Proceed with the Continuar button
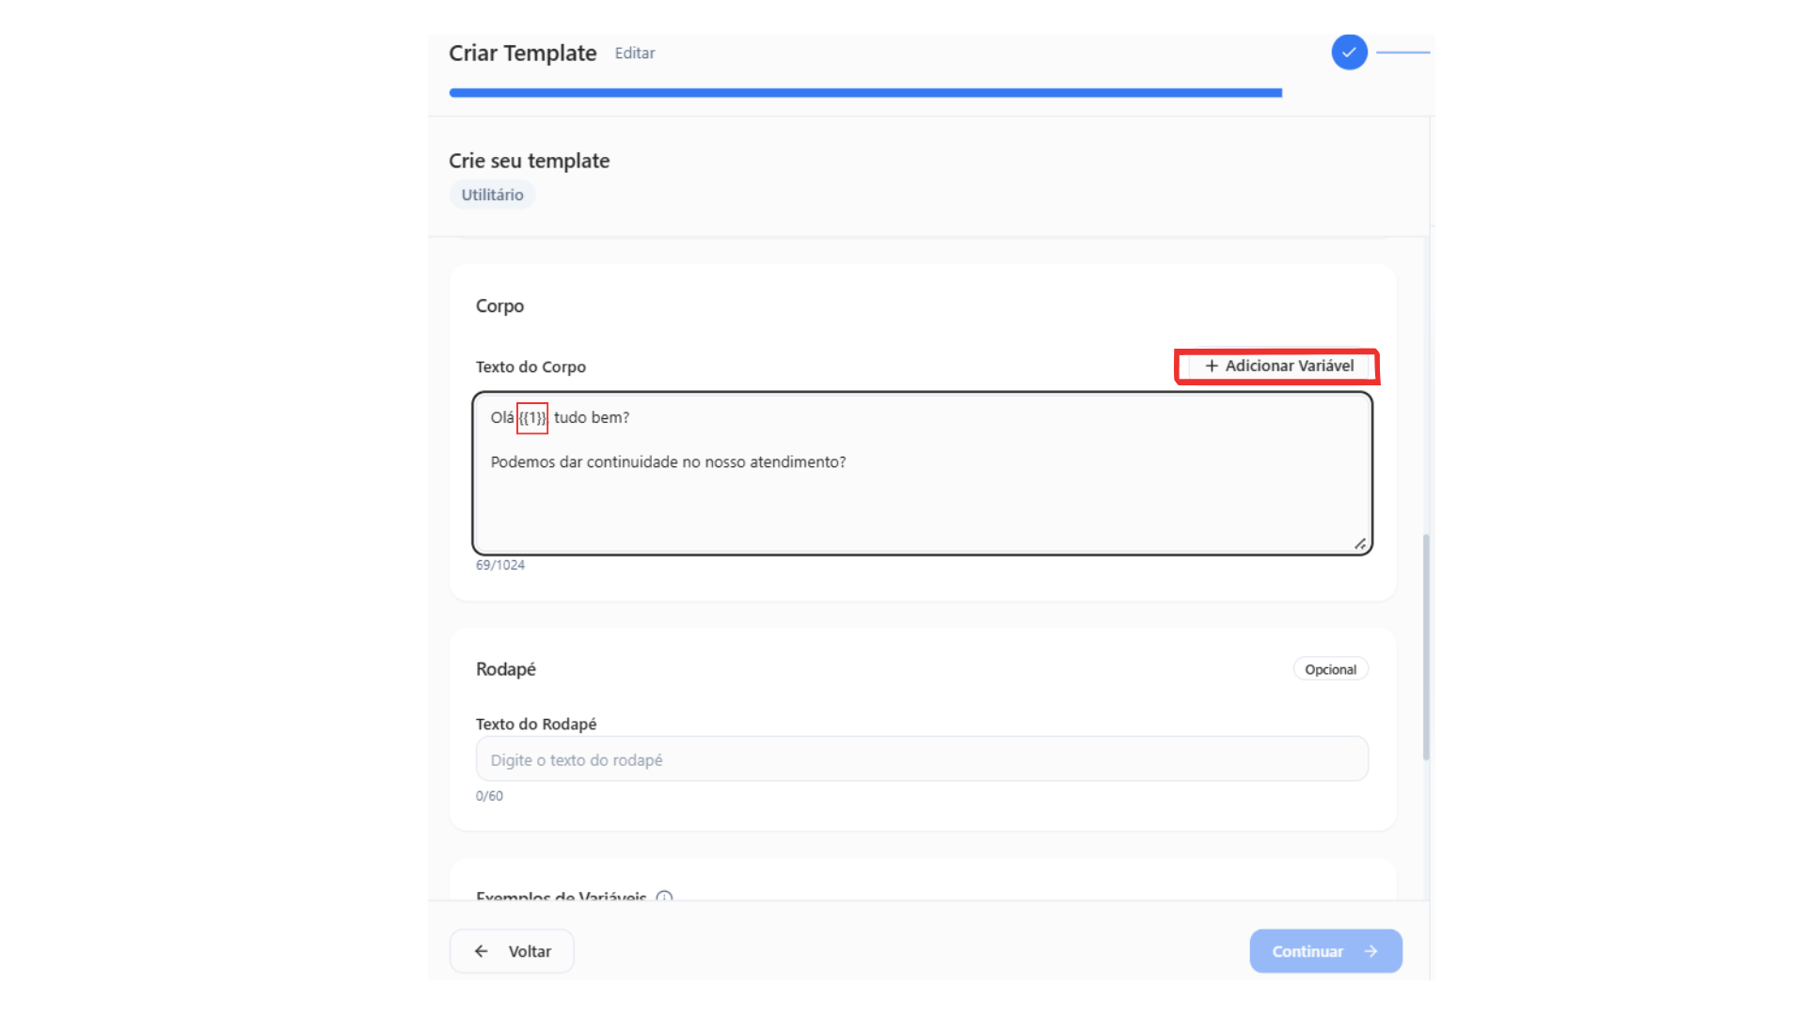Image resolution: width=1806 pixels, height=1015 pixels. (1325, 951)
